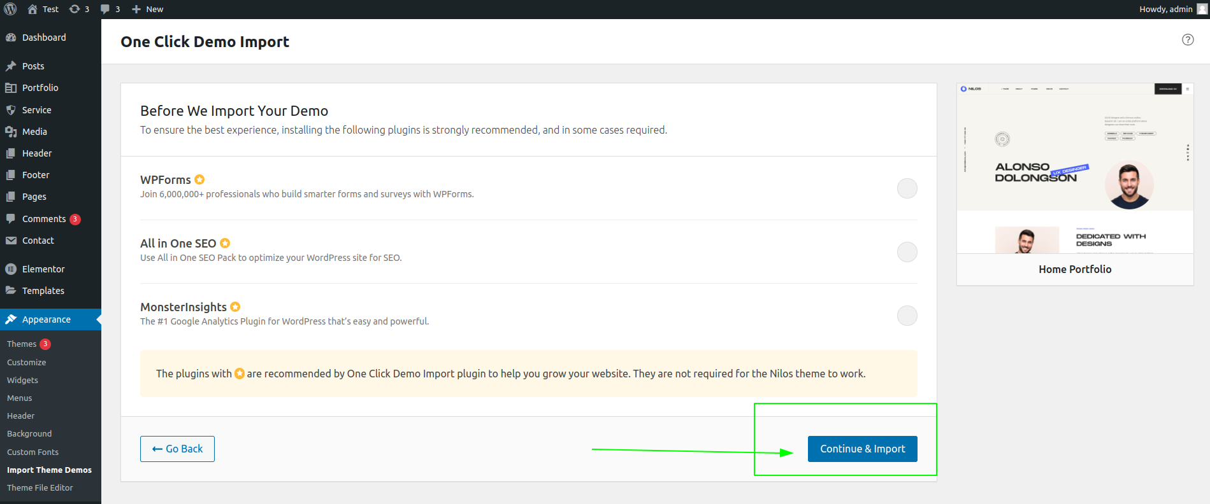Click the Howdy, admin account text
This screenshot has width=1210, height=504.
(1166, 9)
